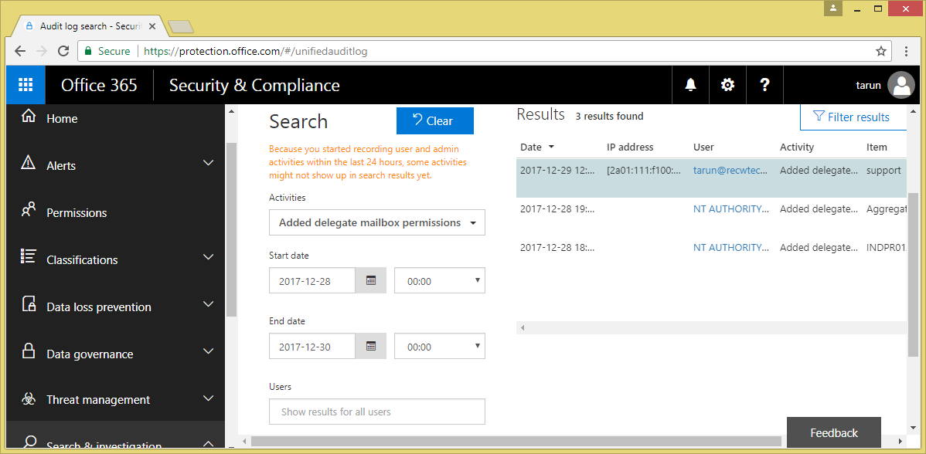
Task: Click the Search & investigation magnifier icon
Action: 29,443
